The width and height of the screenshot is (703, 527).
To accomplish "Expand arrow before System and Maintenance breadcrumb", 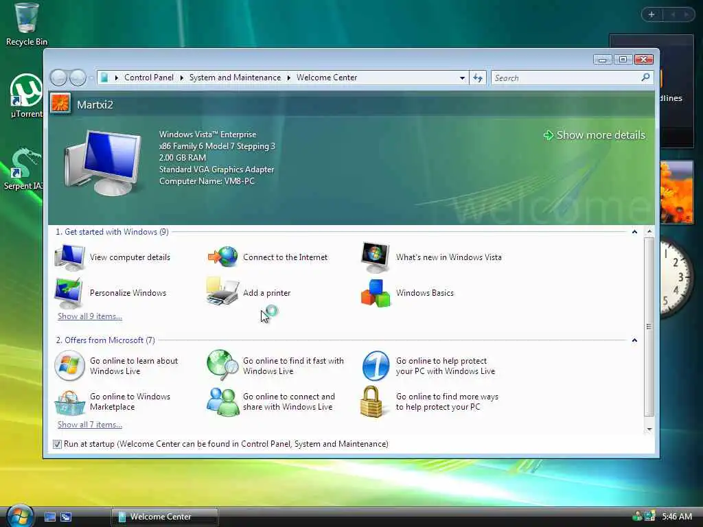I will coord(181,78).
